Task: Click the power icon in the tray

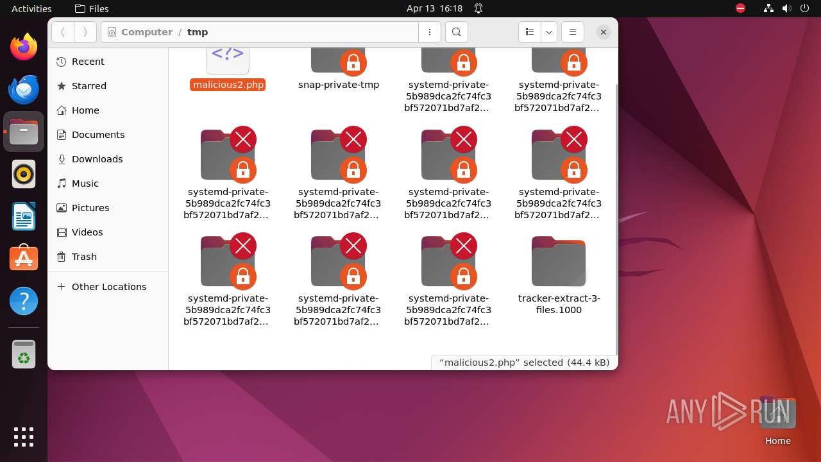Action: click(805, 8)
